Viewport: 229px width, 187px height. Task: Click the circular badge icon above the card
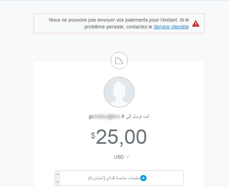(119, 62)
